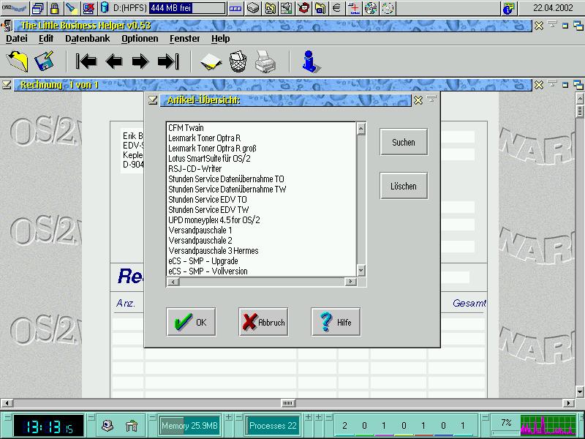The height and width of the screenshot is (439, 585).
Task: Open Hilfe from the dialog
Action: [x=336, y=322]
